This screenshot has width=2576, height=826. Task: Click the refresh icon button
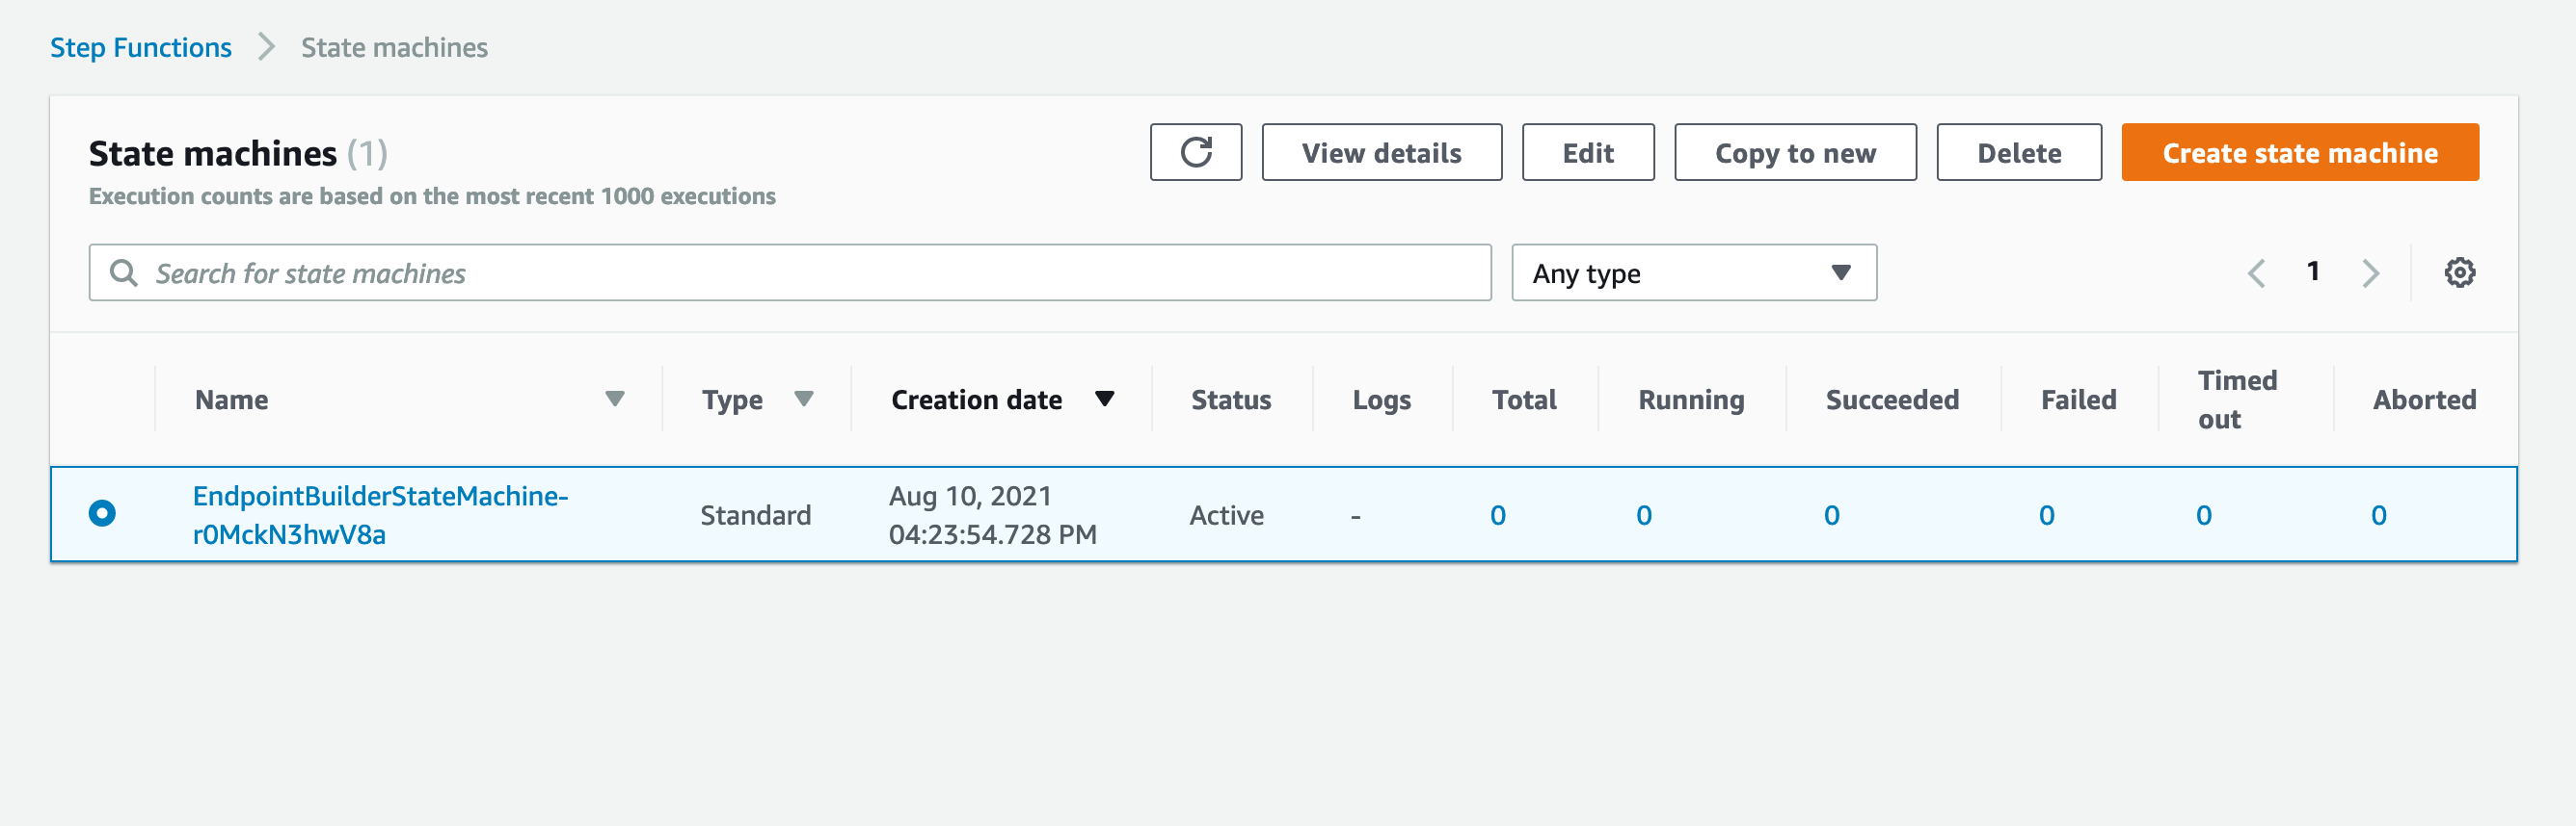1195,152
